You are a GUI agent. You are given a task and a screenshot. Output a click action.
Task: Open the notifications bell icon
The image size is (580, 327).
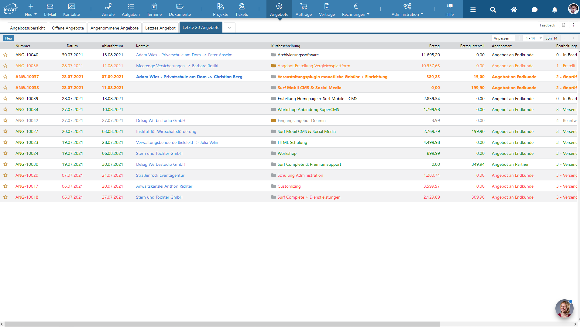pyautogui.click(x=554, y=10)
